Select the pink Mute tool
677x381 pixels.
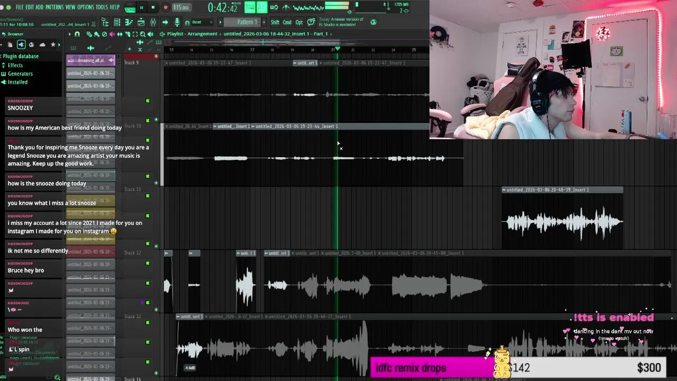point(112,34)
